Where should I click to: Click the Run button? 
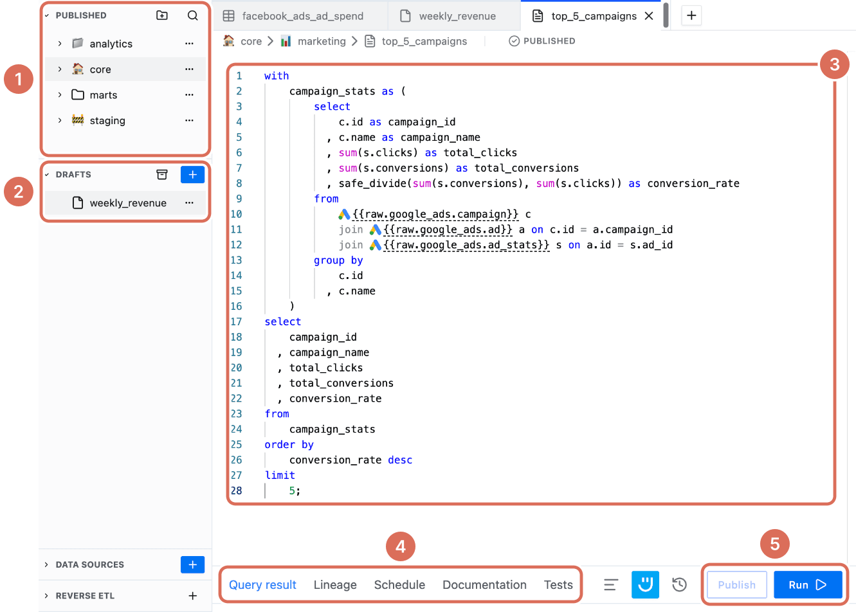click(x=808, y=584)
